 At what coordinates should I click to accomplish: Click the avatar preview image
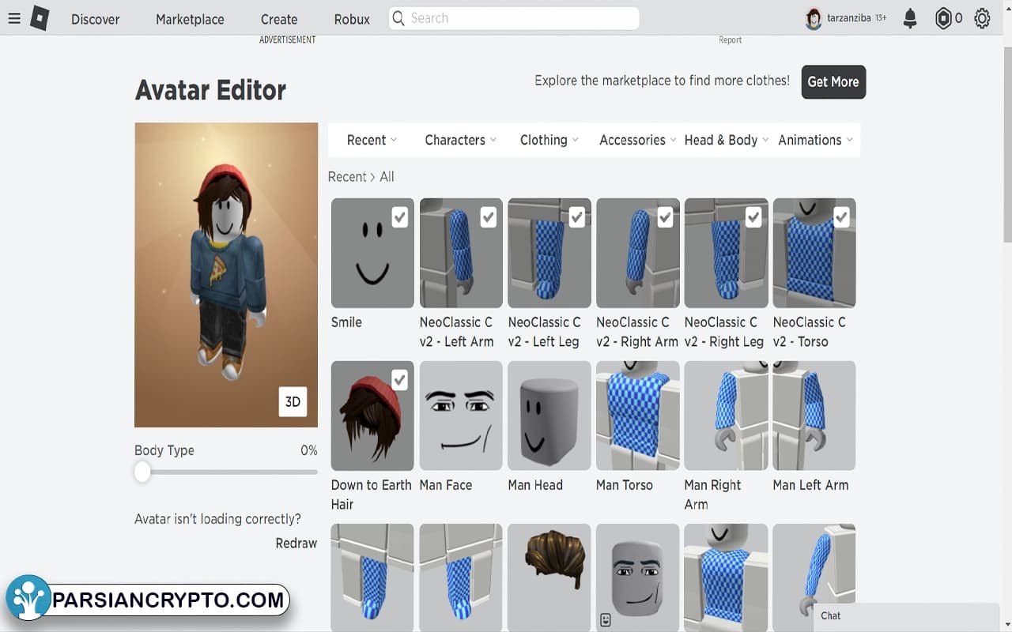click(226, 275)
